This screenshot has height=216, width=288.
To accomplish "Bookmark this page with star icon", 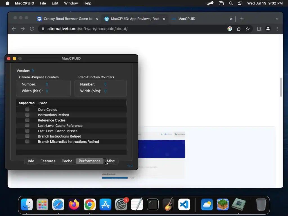I will pos(248,29).
